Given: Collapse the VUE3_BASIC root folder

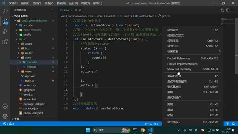Looking at the screenshot, I should pyautogui.click(x=12, y=16).
